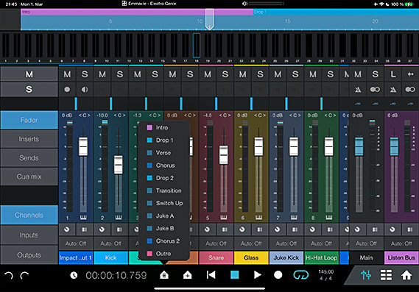Click the keyboard icon on channel 1
The height and width of the screenshot is (292, 419).
click(83, 218)
